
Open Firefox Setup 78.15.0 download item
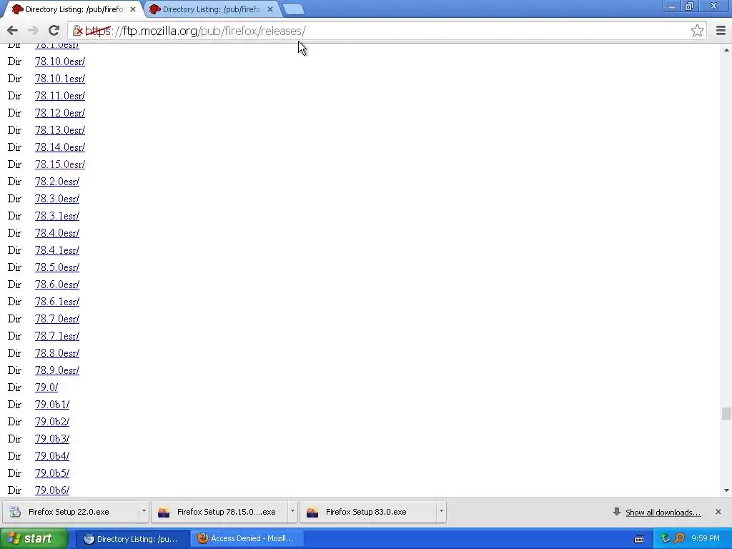(219, 512)
